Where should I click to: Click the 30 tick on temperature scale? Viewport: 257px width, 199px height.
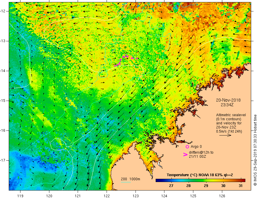pyautogui.click(x=223, y=186)
